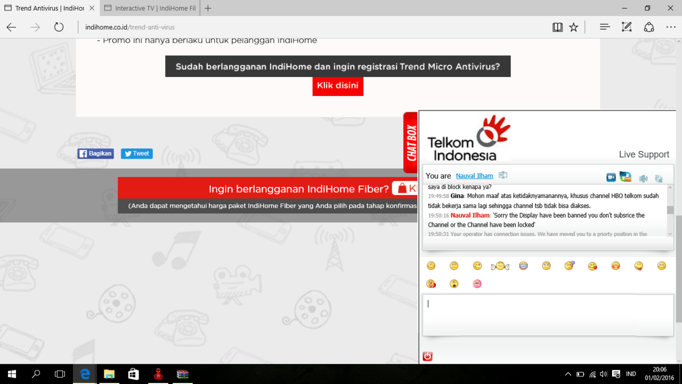Switch to the Trend Antivirus tab
Viewport: 682px width, 384px height.
click(x=48, y=9)
